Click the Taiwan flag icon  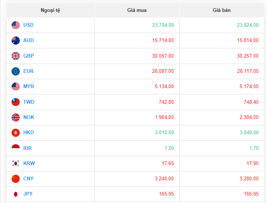(16, 102)
